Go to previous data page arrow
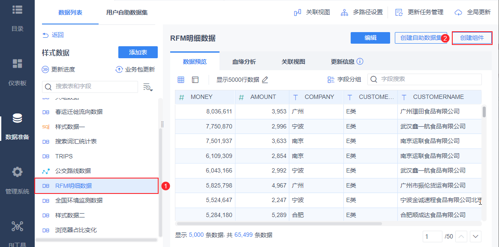Viewport: 499px width, 247px height. [x=461, y=236]
